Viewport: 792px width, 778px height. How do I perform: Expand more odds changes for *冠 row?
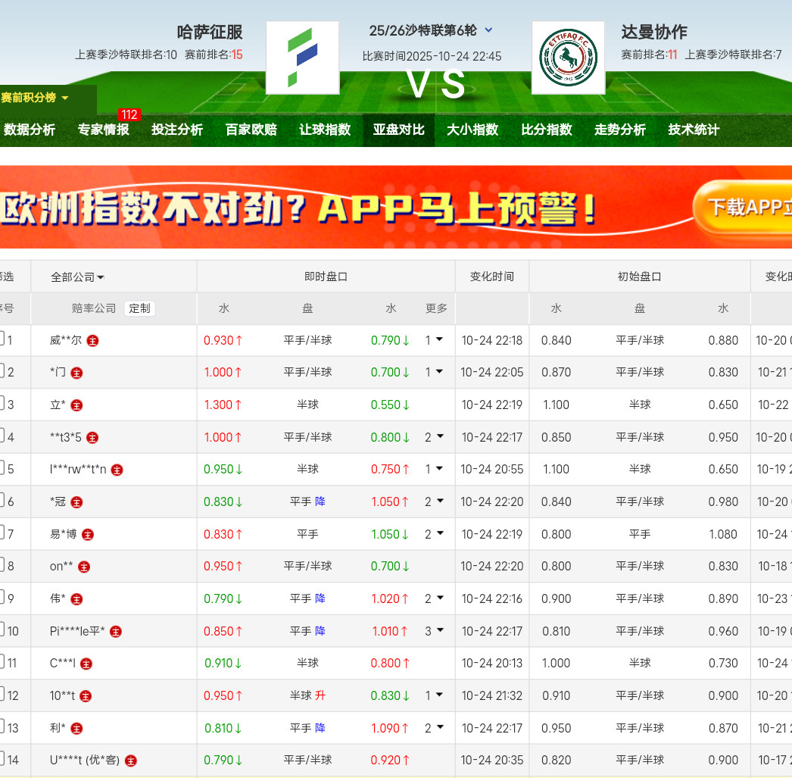tap(435, 501)
